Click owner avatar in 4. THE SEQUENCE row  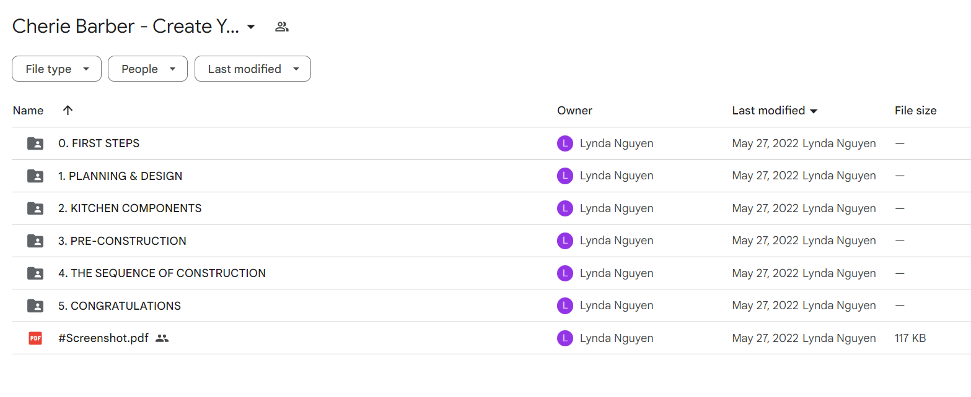(565, 273)
